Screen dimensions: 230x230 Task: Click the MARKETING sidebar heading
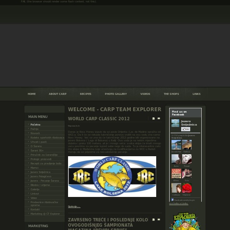38,226
